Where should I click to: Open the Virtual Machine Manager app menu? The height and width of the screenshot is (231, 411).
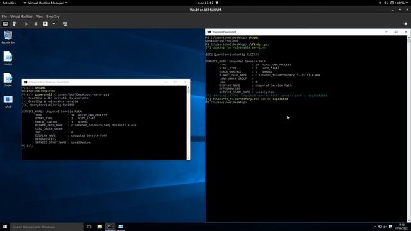tap(45, 3)
